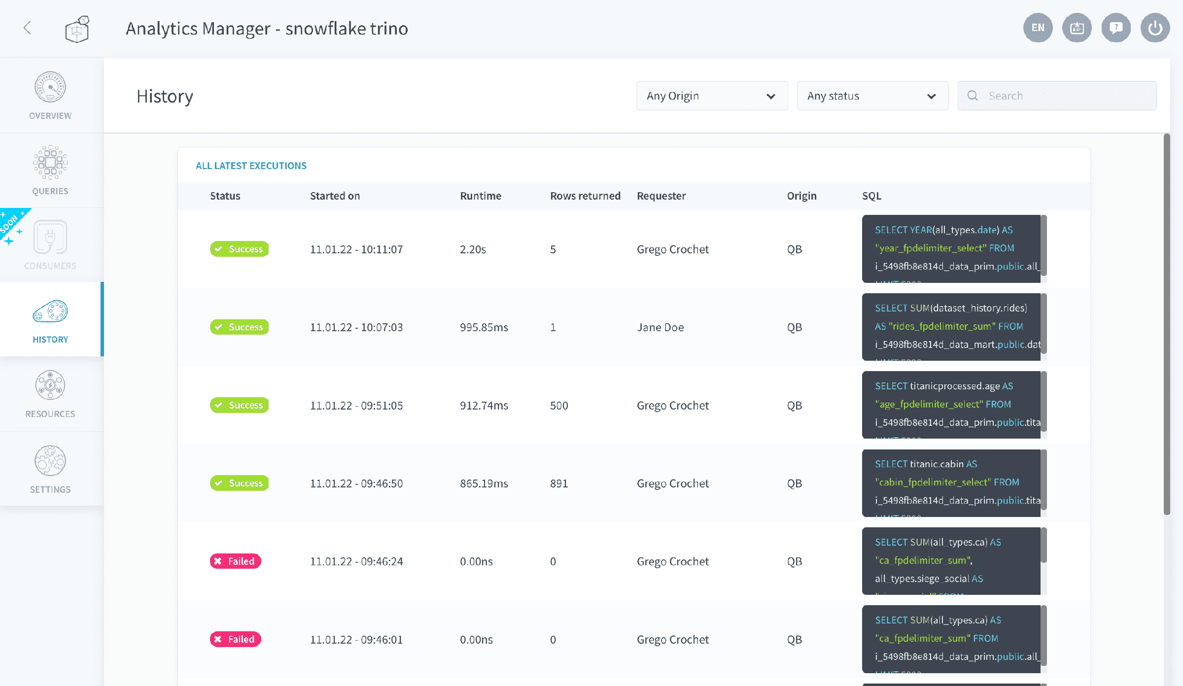Open the RESOURCES menu label

pos(50,414)
